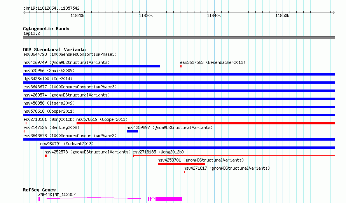
Task: Click the large ZNF440 magenta exon block
Action: click(x=169, y=199)
